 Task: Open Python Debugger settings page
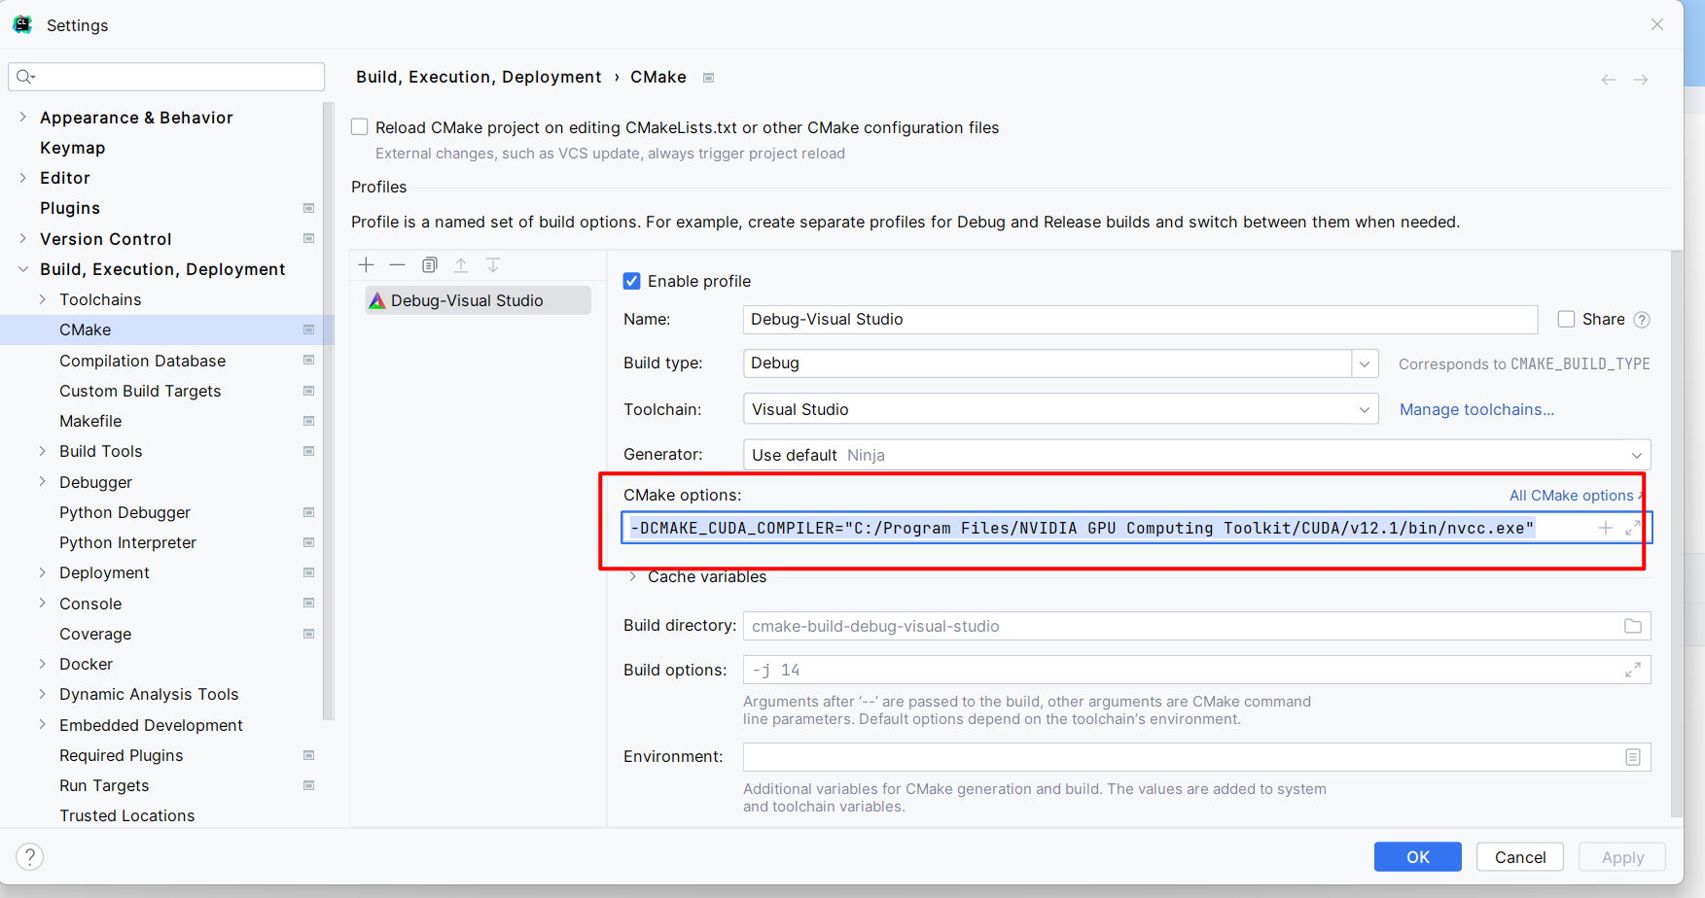[x=124, y=512]
